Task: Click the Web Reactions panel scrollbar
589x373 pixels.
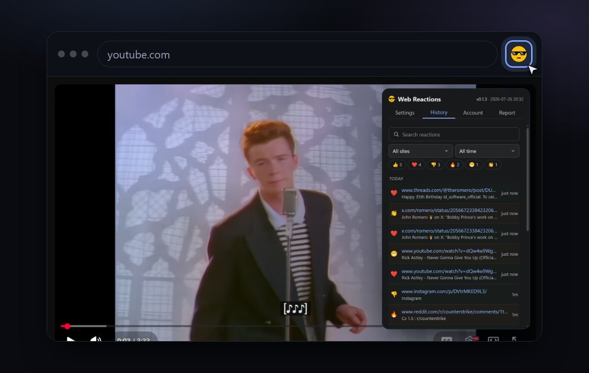Action: coord(528,179)
